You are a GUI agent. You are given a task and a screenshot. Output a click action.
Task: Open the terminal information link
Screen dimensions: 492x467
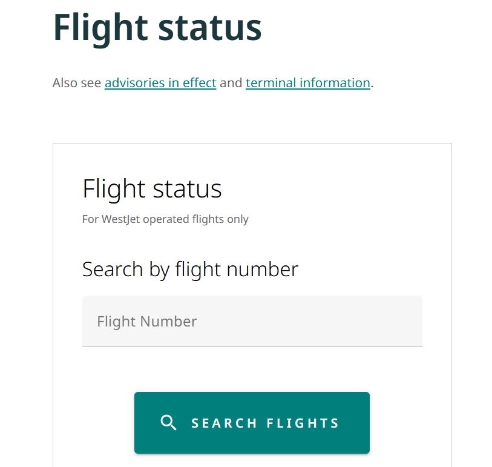(307, 83)
